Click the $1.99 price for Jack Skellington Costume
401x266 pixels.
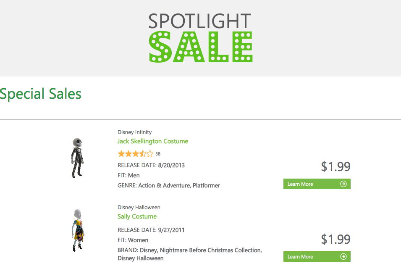[x=335, y=166]
